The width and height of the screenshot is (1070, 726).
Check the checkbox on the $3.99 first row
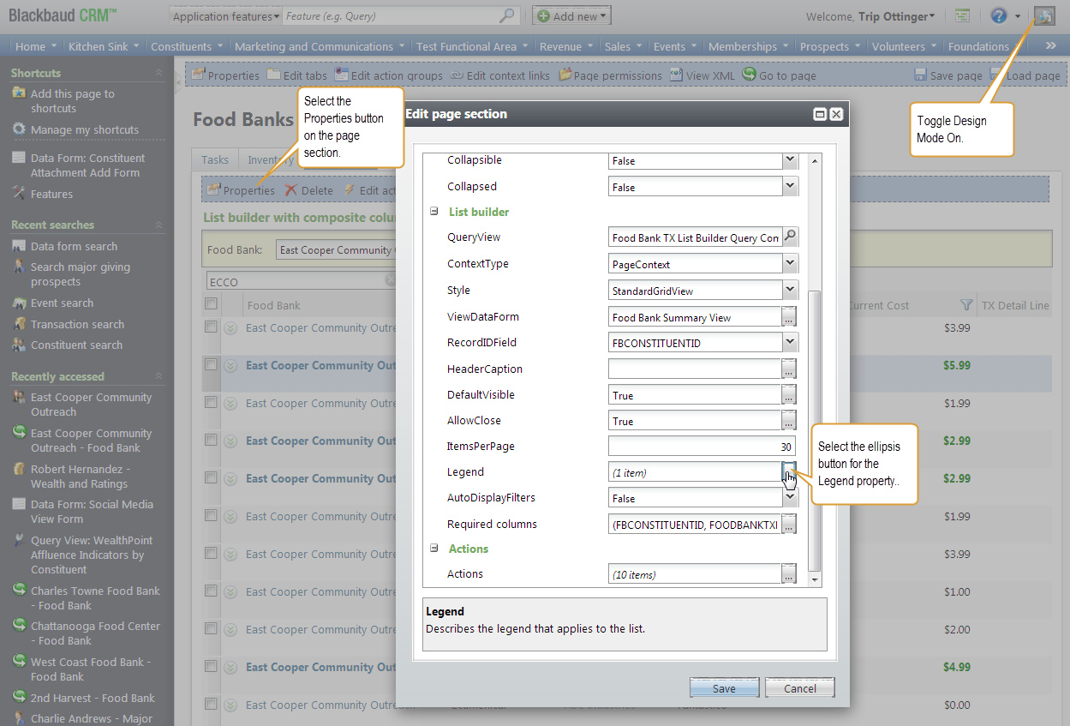211,327
